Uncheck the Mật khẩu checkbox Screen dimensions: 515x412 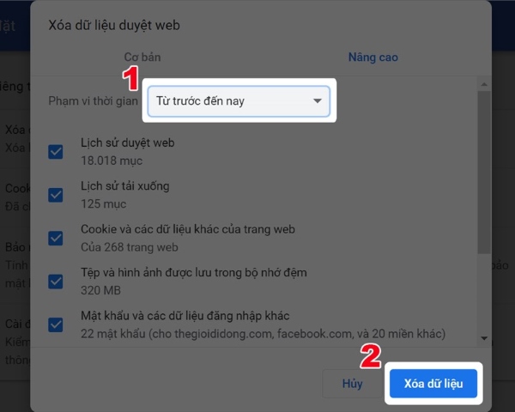point(56,324)
